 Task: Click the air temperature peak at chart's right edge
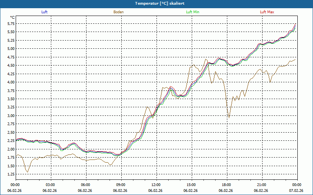[296, 24]
